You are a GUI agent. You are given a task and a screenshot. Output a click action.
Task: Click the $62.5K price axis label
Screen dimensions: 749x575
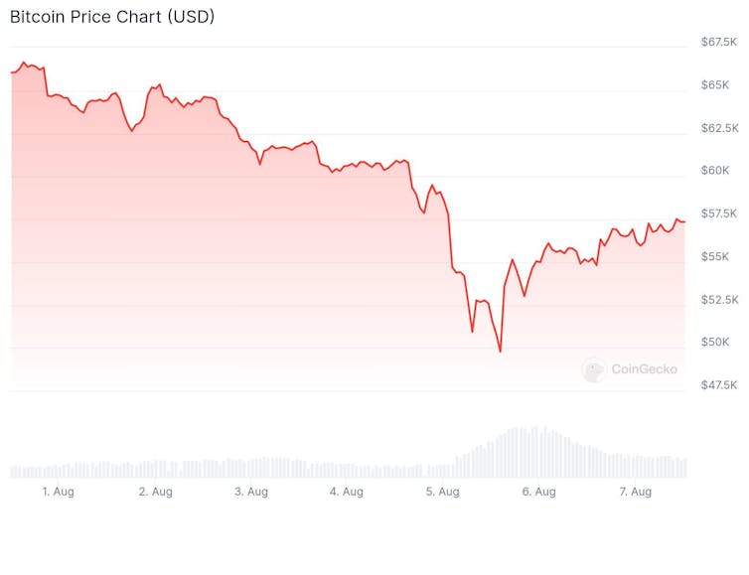pyautogui.click(x=719, y=128)
